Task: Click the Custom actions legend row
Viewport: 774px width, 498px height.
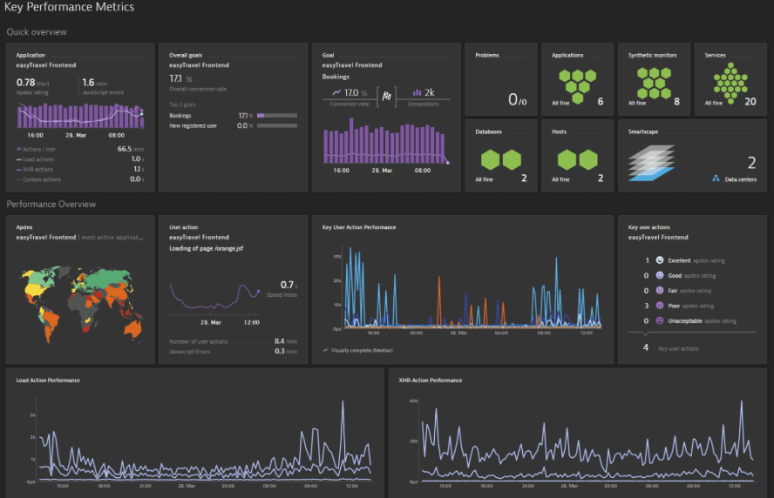Action: pos(80,179)
